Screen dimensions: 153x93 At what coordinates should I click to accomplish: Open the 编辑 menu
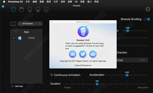tap(35, 2)
